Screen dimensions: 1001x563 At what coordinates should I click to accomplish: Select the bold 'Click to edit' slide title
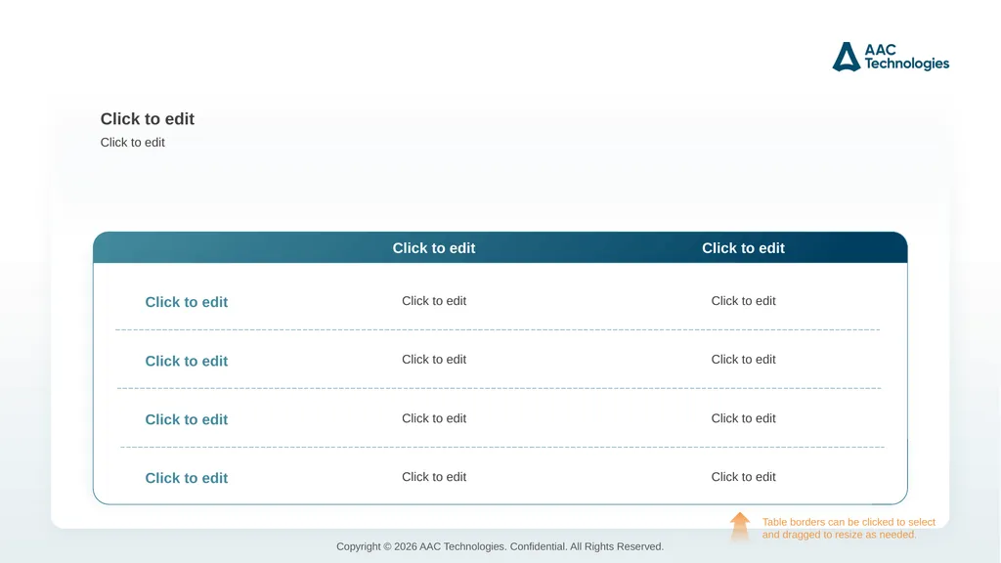click(x=148, y=119)
